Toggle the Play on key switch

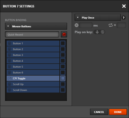[99, 32]
